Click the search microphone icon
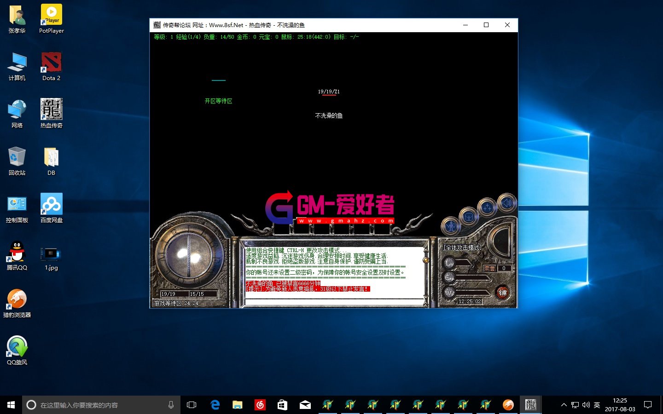Screen dimensions: 663x414 tap(171, 405)
